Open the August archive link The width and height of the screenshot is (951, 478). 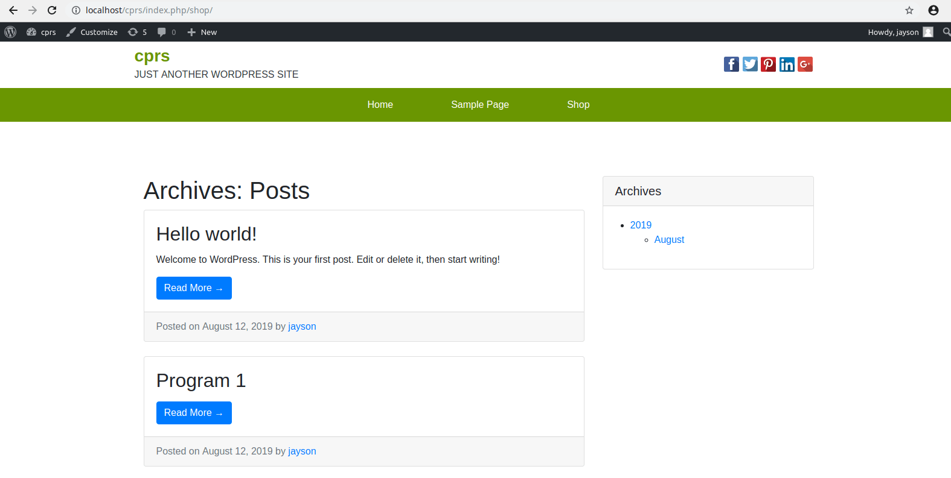tap(669, 240)
